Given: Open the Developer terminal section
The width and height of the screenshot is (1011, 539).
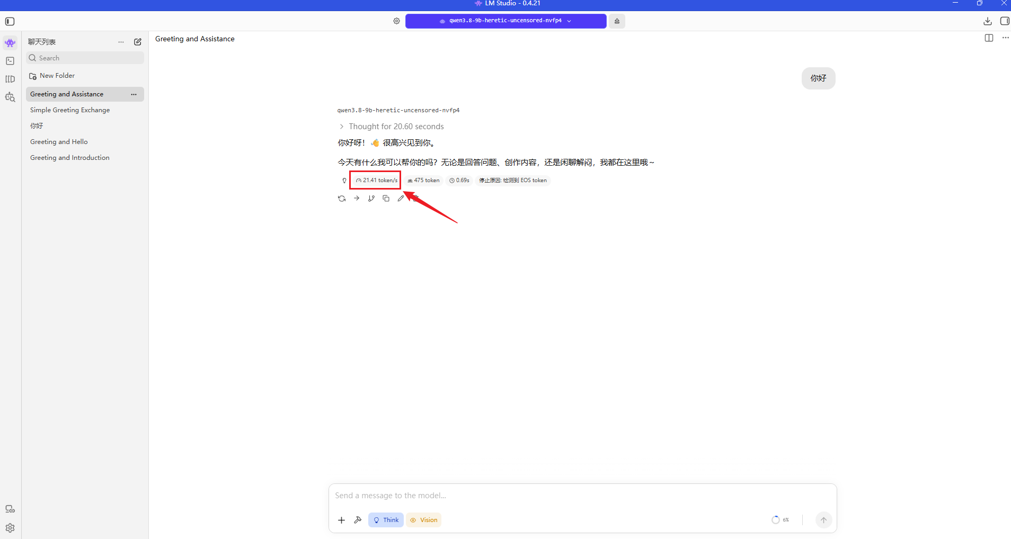Looking at the screenshot, I should coord(10,61).
